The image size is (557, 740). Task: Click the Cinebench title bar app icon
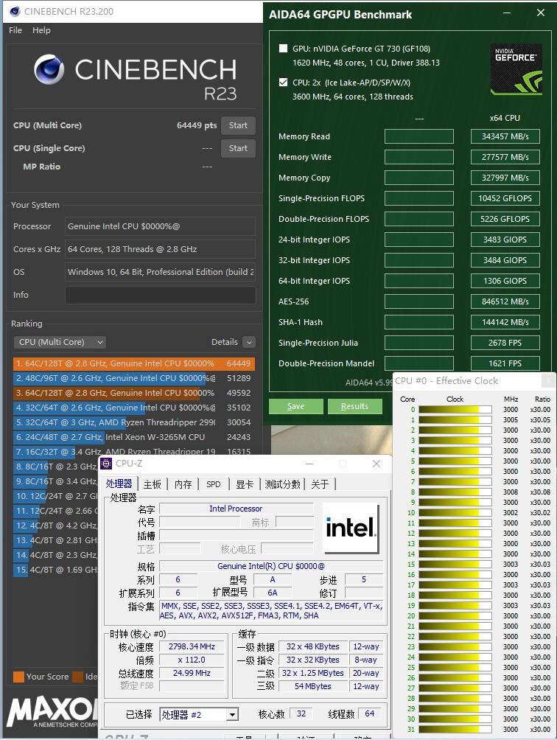15,11
